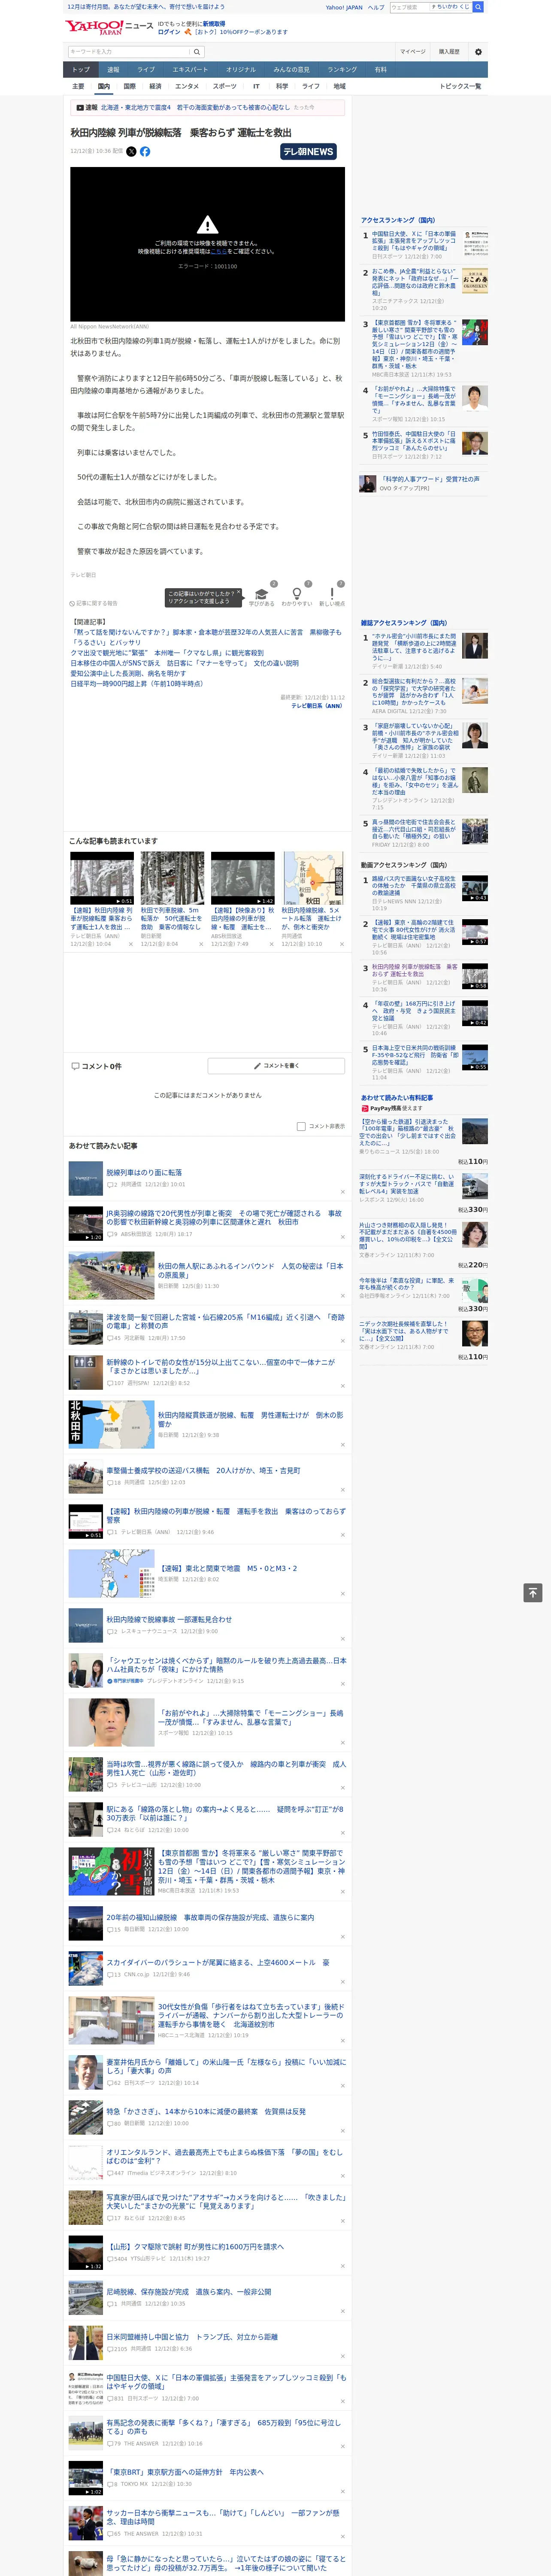
Task: Open スカイダイバーのパラシュート article
Action: pos(217,1962)
